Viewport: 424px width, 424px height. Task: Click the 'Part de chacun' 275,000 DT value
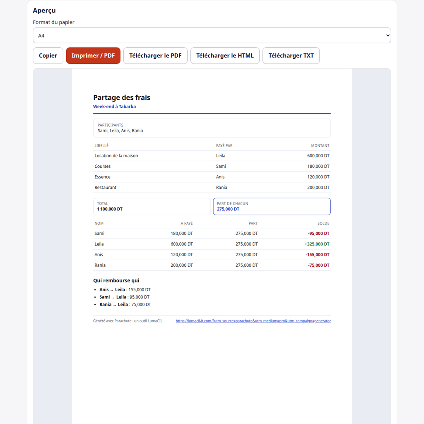(x=228, y=209)
